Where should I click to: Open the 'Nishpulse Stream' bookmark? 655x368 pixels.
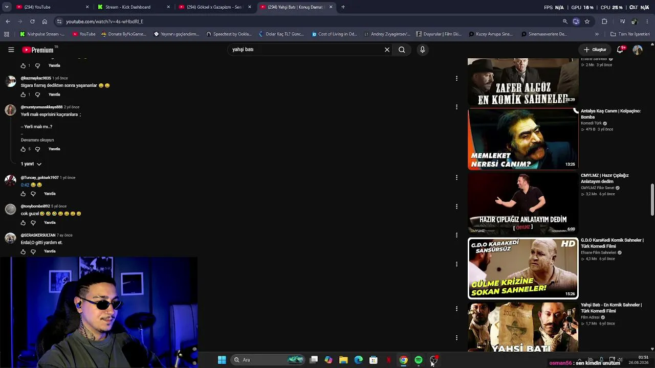click(42, 34)
